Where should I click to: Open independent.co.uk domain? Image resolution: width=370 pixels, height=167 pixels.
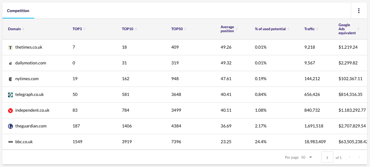[x=32, y=110]
